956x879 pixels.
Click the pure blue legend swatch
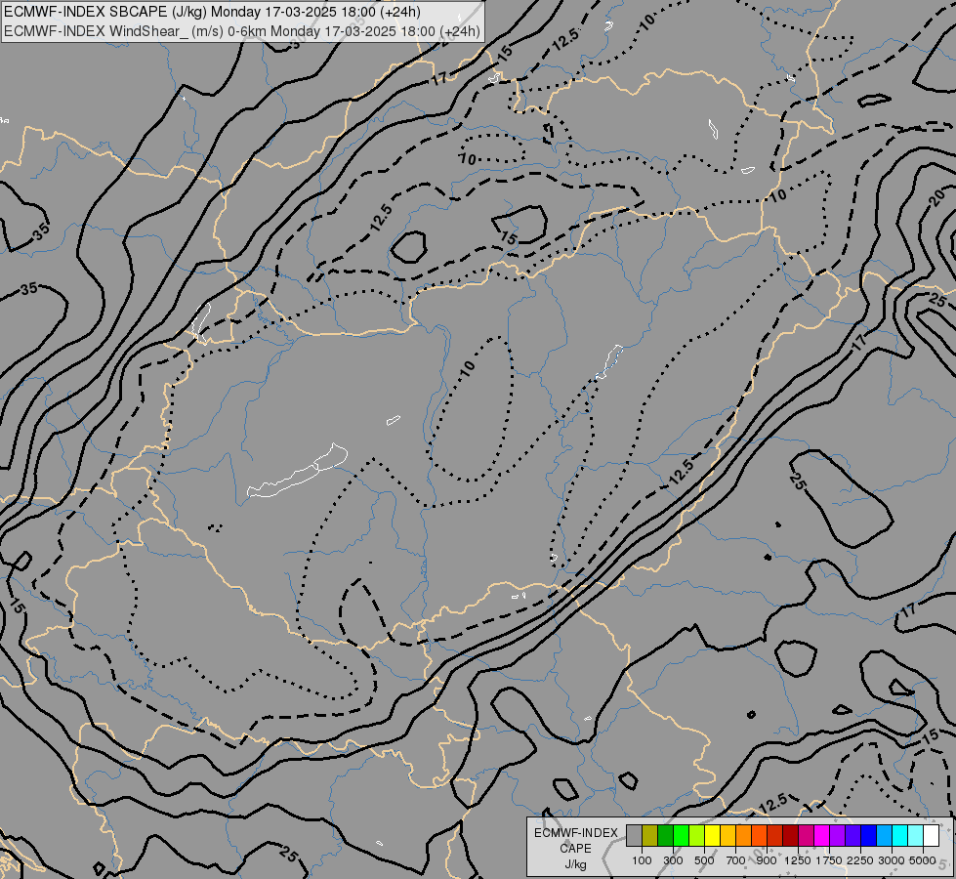869,836
